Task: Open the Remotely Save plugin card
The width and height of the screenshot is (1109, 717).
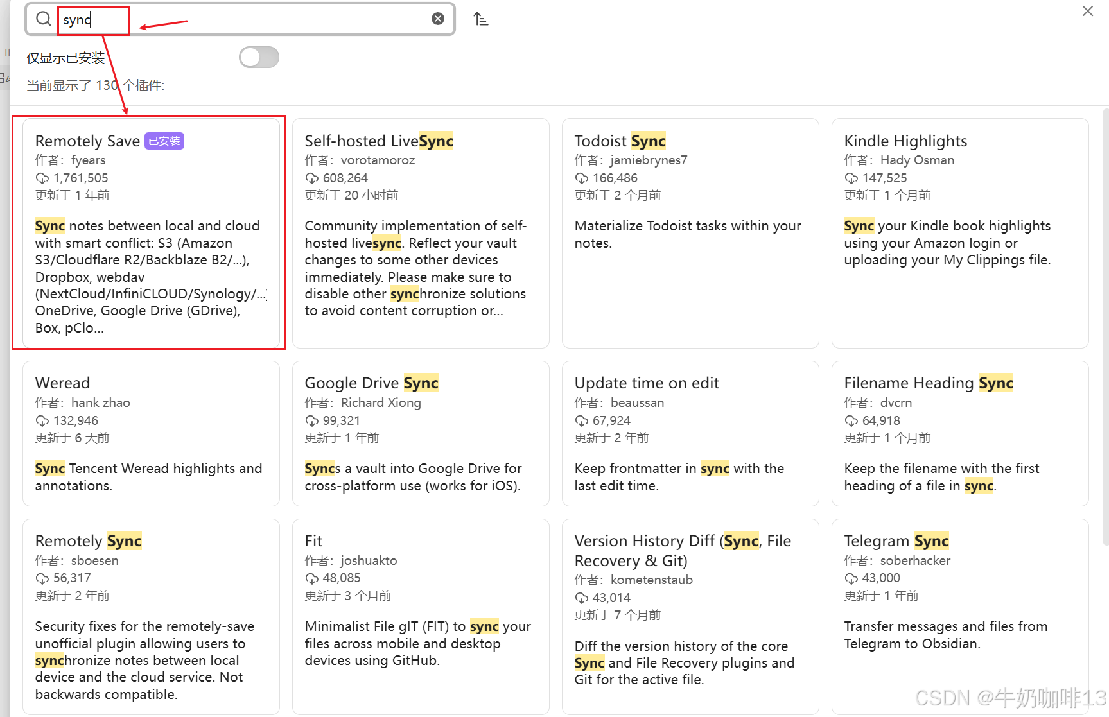Action: coord(151,233)
